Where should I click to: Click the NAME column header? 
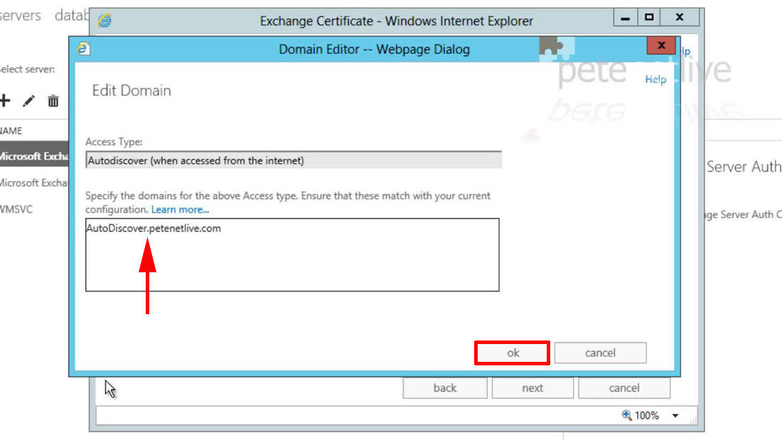(x=11, y=131)
